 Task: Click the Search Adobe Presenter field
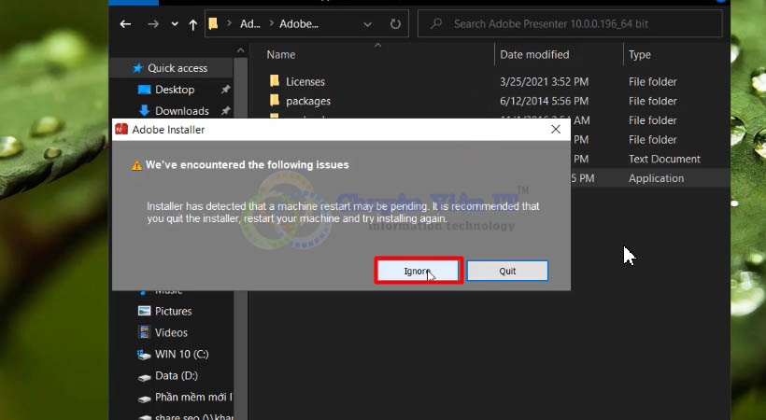point(570,23)
